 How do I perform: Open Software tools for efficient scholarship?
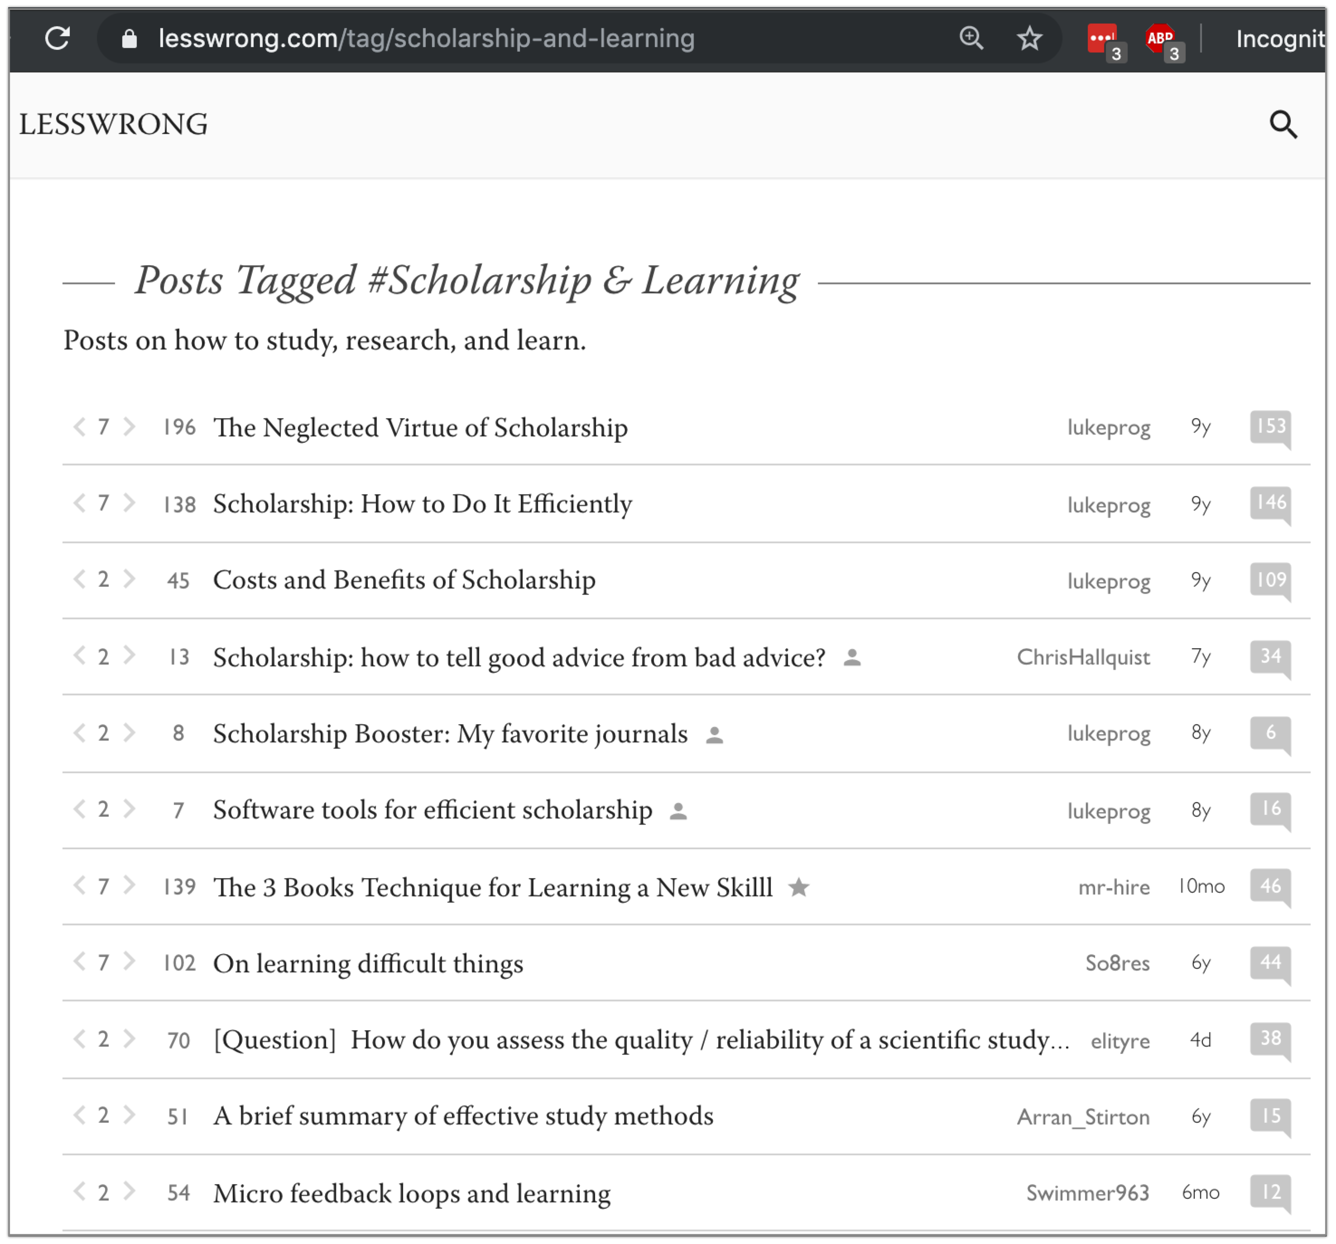point(433,811)
